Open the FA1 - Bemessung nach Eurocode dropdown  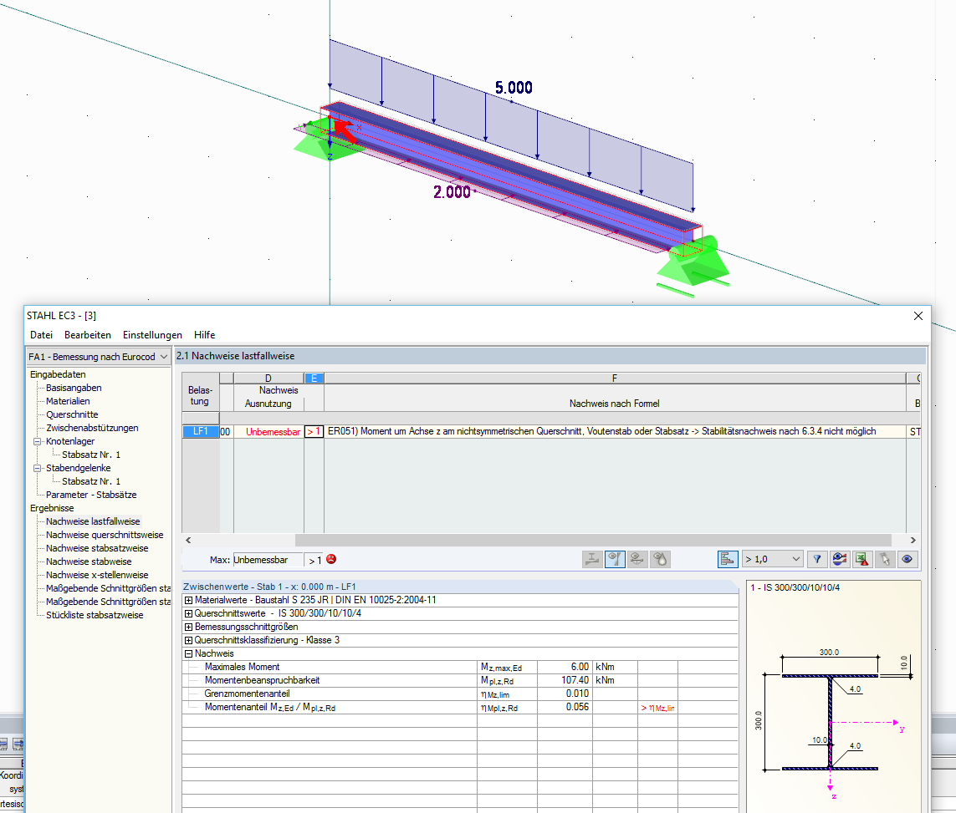pyautogui.click(x=98, y=357)
